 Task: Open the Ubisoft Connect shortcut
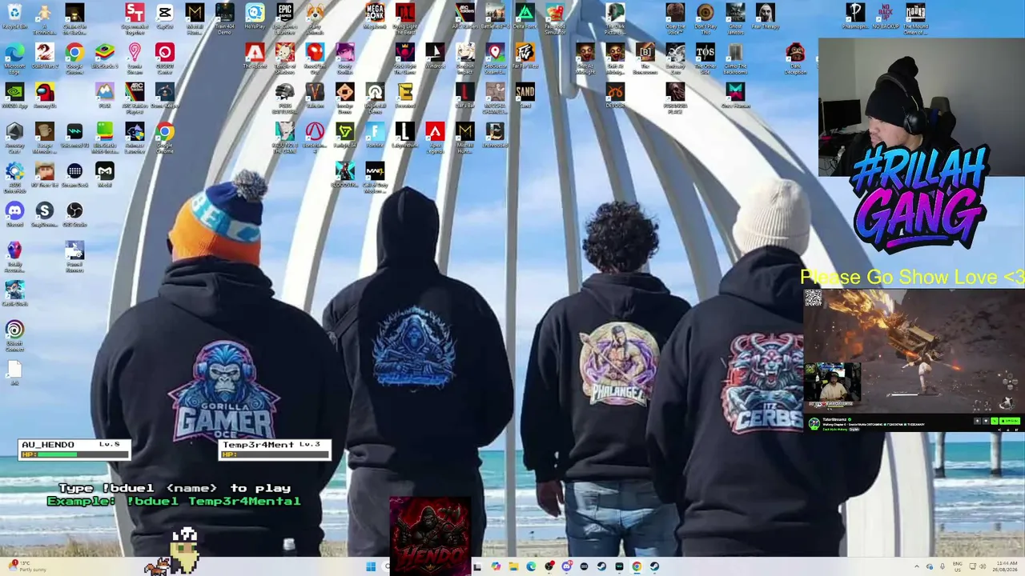tap(14, 336)
